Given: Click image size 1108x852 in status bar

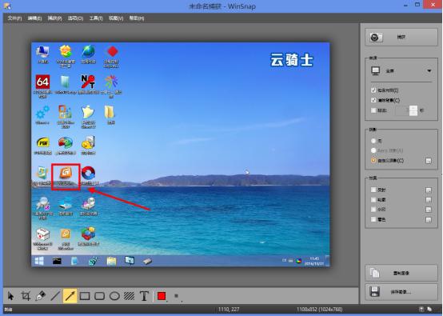Looking at the screenshot, I should click(320, 310).
